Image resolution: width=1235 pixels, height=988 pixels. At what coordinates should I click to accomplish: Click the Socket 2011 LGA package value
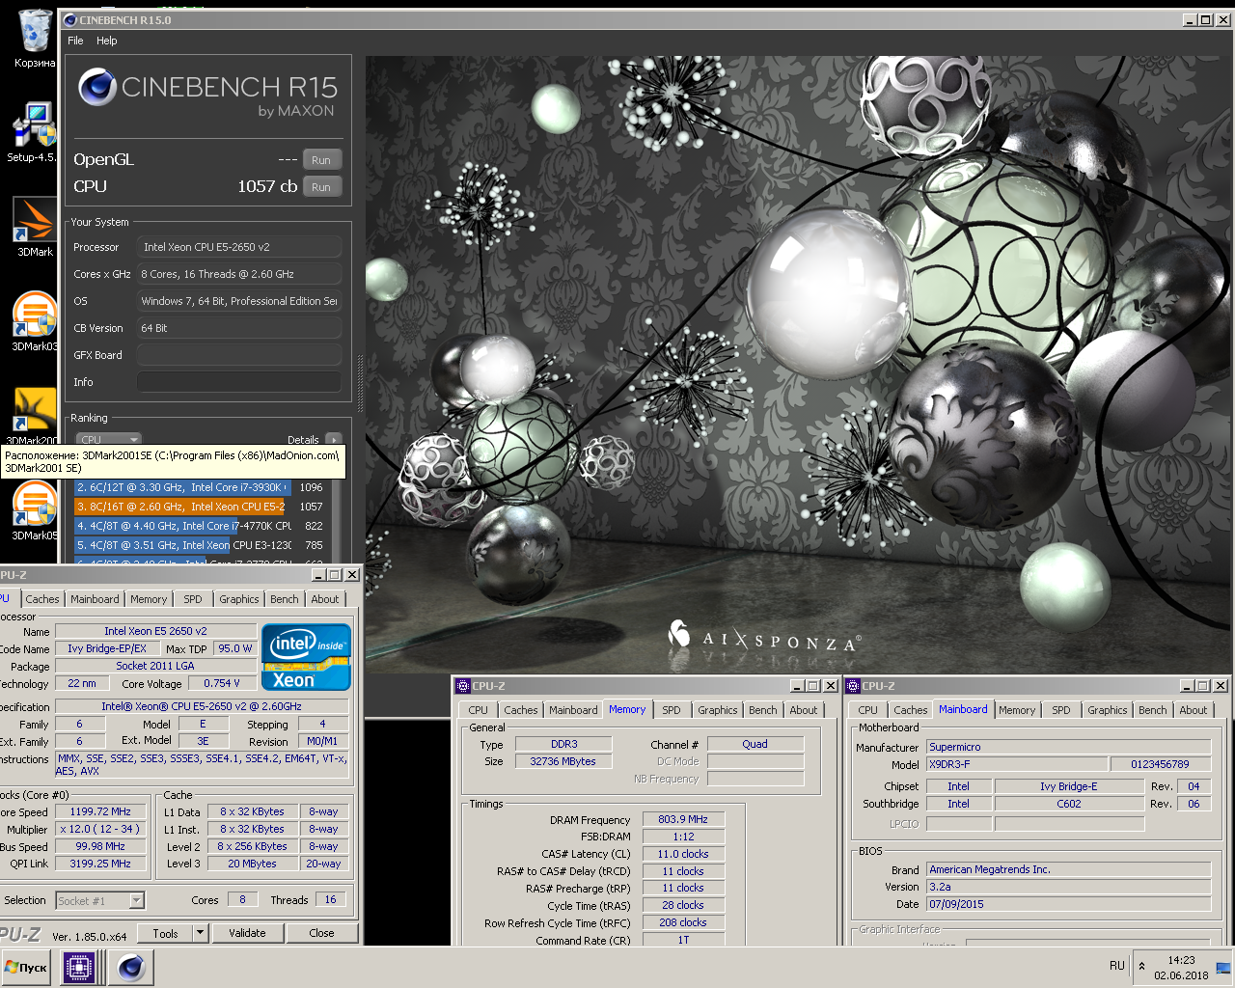[155, 666]
